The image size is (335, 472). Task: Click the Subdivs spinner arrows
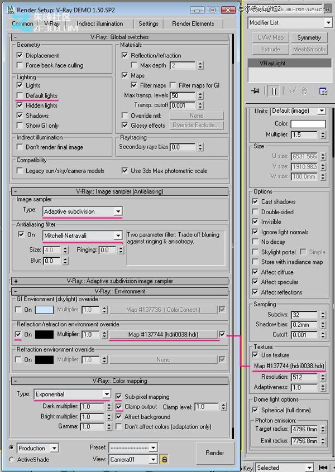(323, 315)
